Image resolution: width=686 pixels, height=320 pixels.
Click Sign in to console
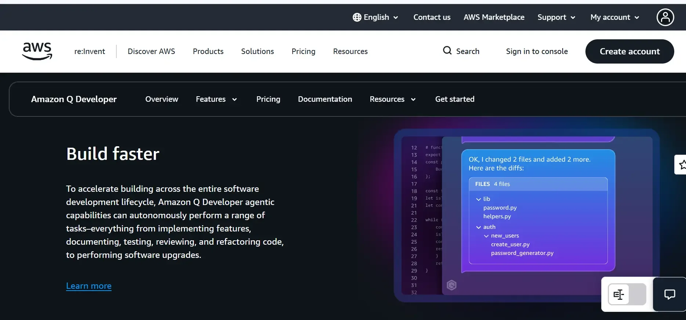(x=537, y=51)
